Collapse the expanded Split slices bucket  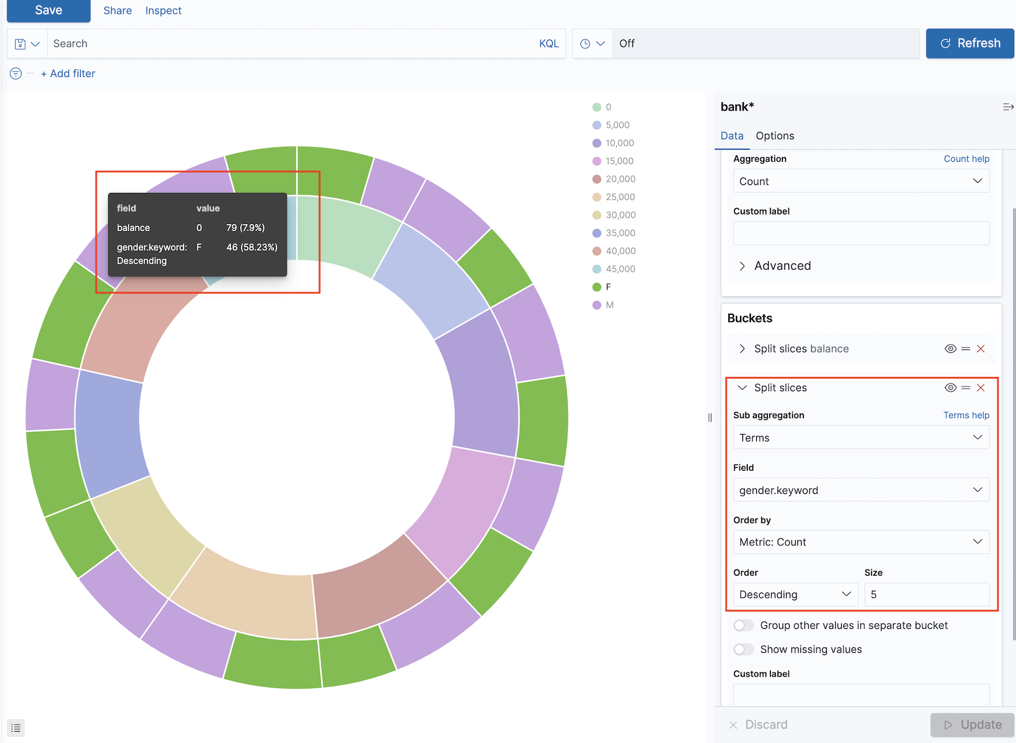pos(742,388)
